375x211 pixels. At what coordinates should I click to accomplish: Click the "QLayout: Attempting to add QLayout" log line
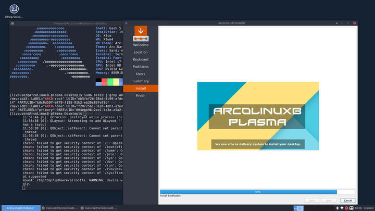tap(73, 121)
